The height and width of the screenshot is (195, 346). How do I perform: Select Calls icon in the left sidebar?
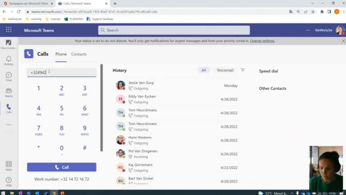[9, 108]
